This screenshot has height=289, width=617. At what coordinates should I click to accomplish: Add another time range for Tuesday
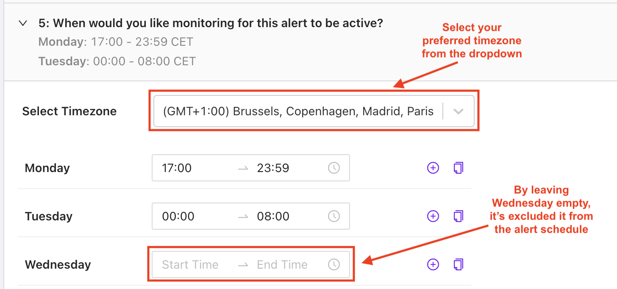pos(433,217)
